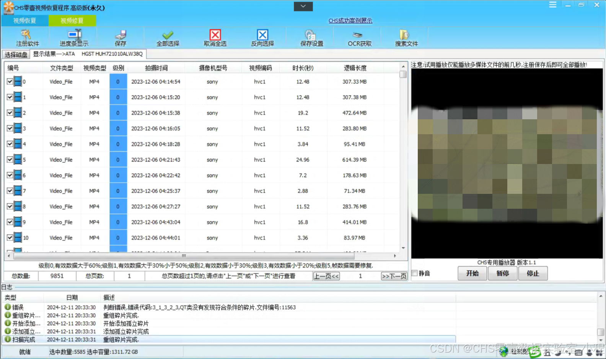Click file list scrollbar up arrow
Screen dimensions: 606x359
click(403, 67)
